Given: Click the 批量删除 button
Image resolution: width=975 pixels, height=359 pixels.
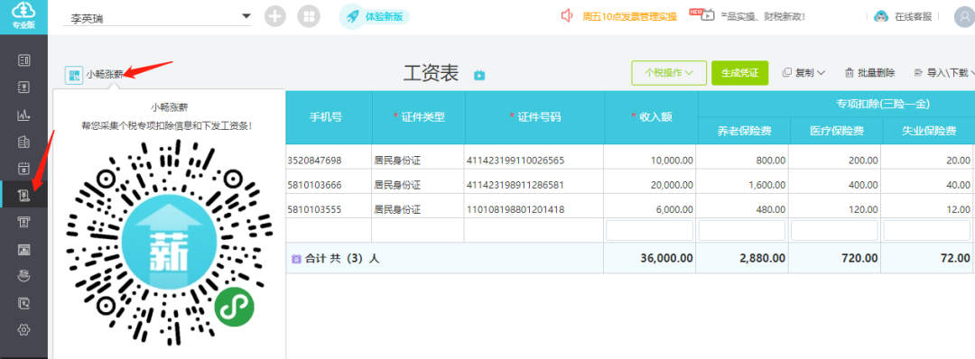Looking at the screenshot, I should click(869, 73).
